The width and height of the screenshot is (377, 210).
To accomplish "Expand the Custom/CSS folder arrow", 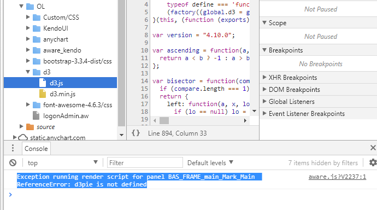I will pyautogui.click(x=28, y=17).
